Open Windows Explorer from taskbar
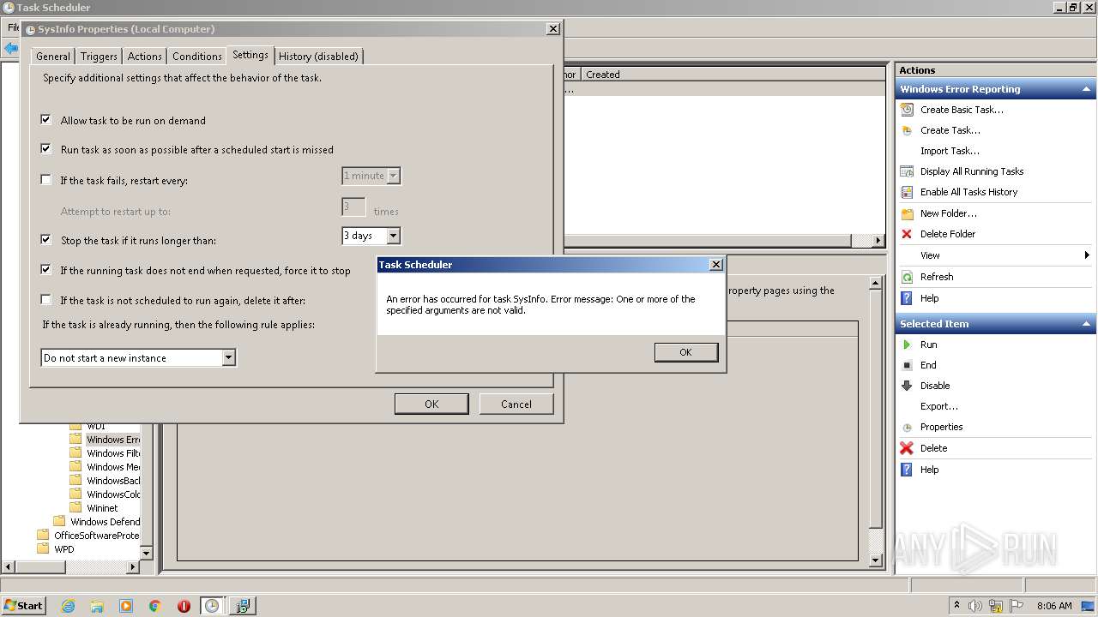 click(97, 606)
